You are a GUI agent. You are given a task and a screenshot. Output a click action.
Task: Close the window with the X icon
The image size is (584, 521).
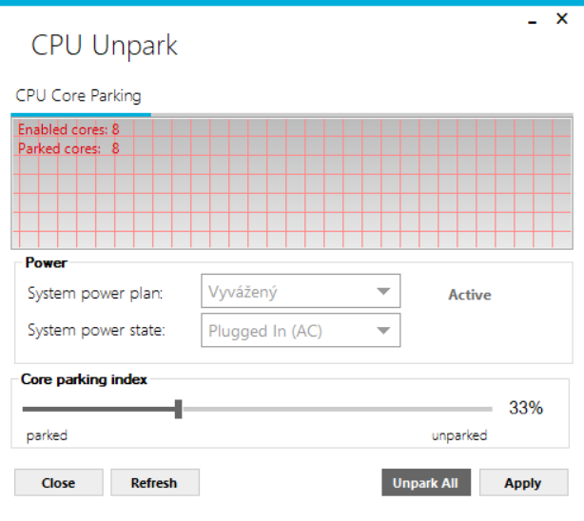562,18
